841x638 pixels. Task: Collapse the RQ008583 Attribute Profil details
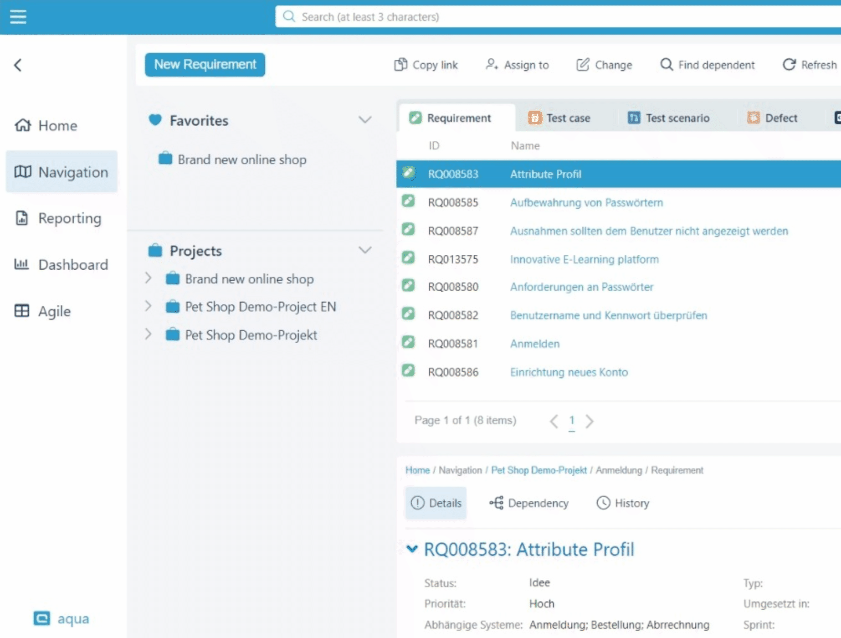[x=412, y=549]
